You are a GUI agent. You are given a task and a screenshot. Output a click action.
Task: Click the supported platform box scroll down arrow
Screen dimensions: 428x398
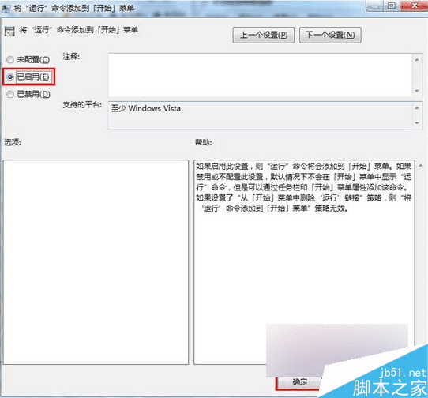pos(417,123)
